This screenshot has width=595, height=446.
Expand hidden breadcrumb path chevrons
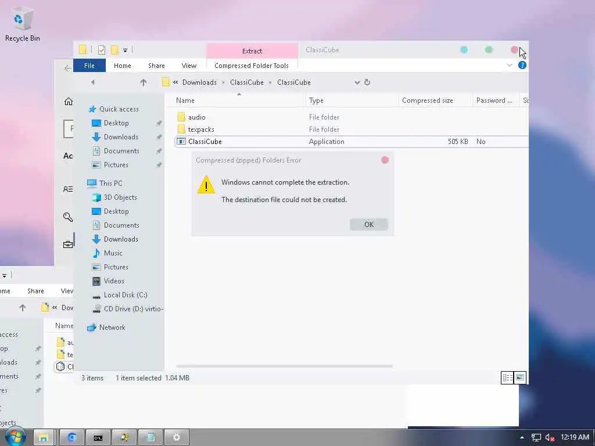[175, 82]
